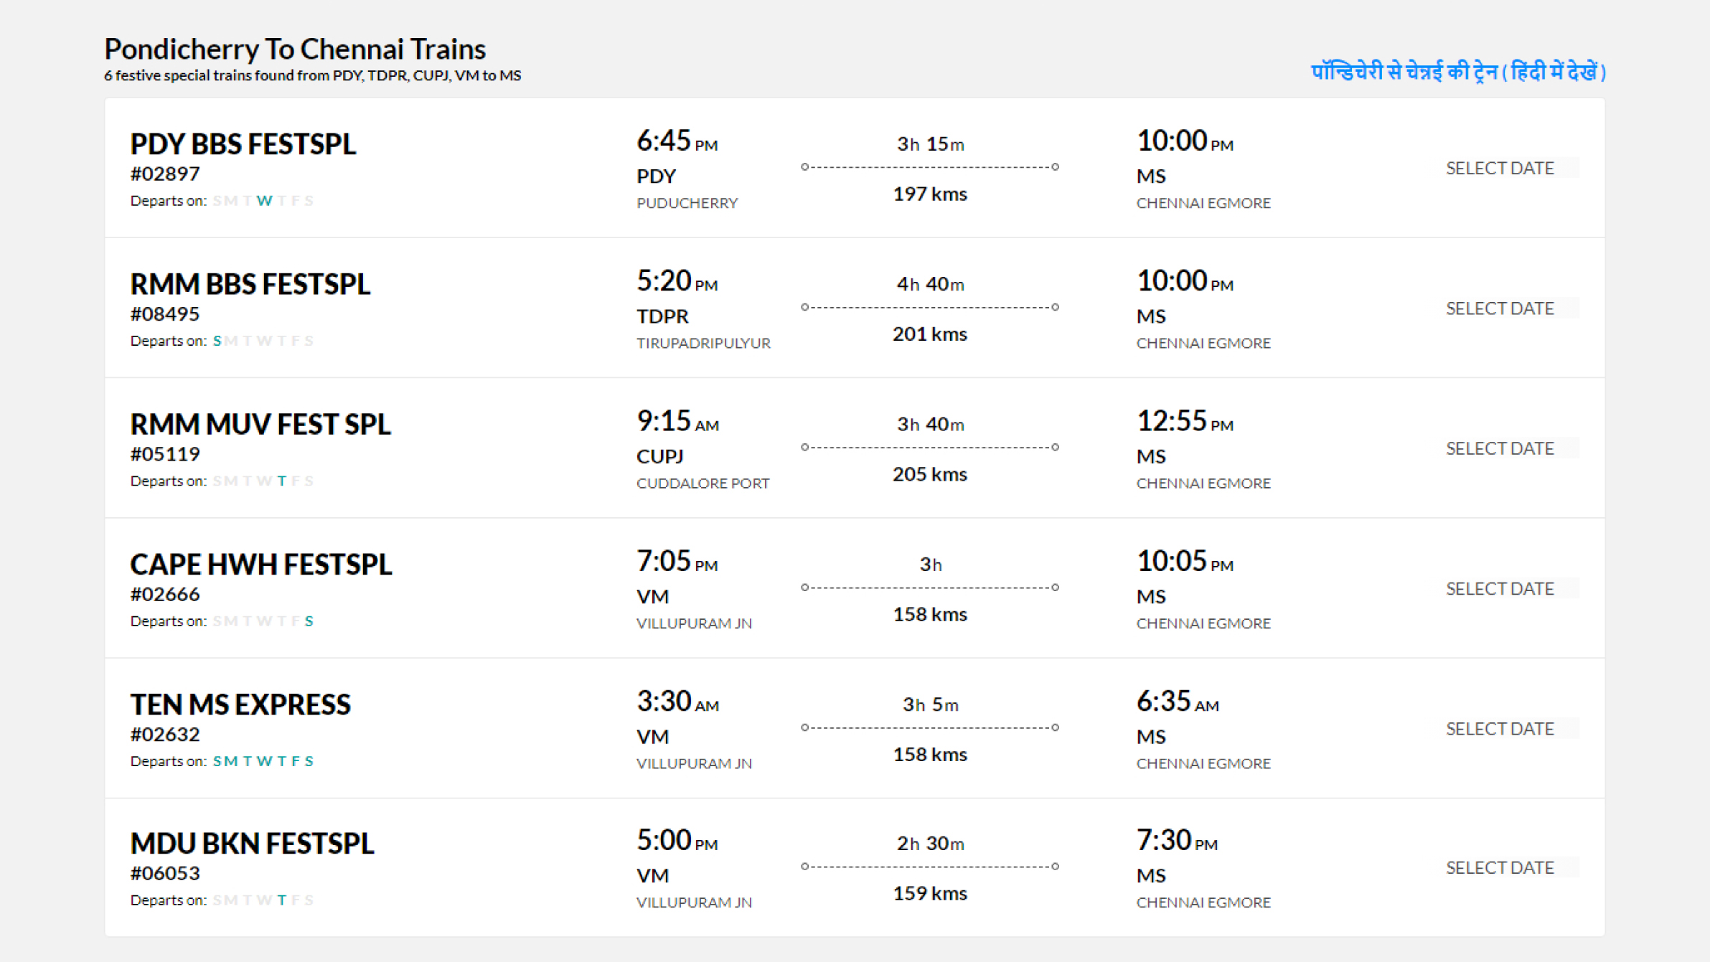Click TIRUPADRIPULYUR departure station label
The width and height of the screenshot is (1710, 962).
click(x=703, y=343)
